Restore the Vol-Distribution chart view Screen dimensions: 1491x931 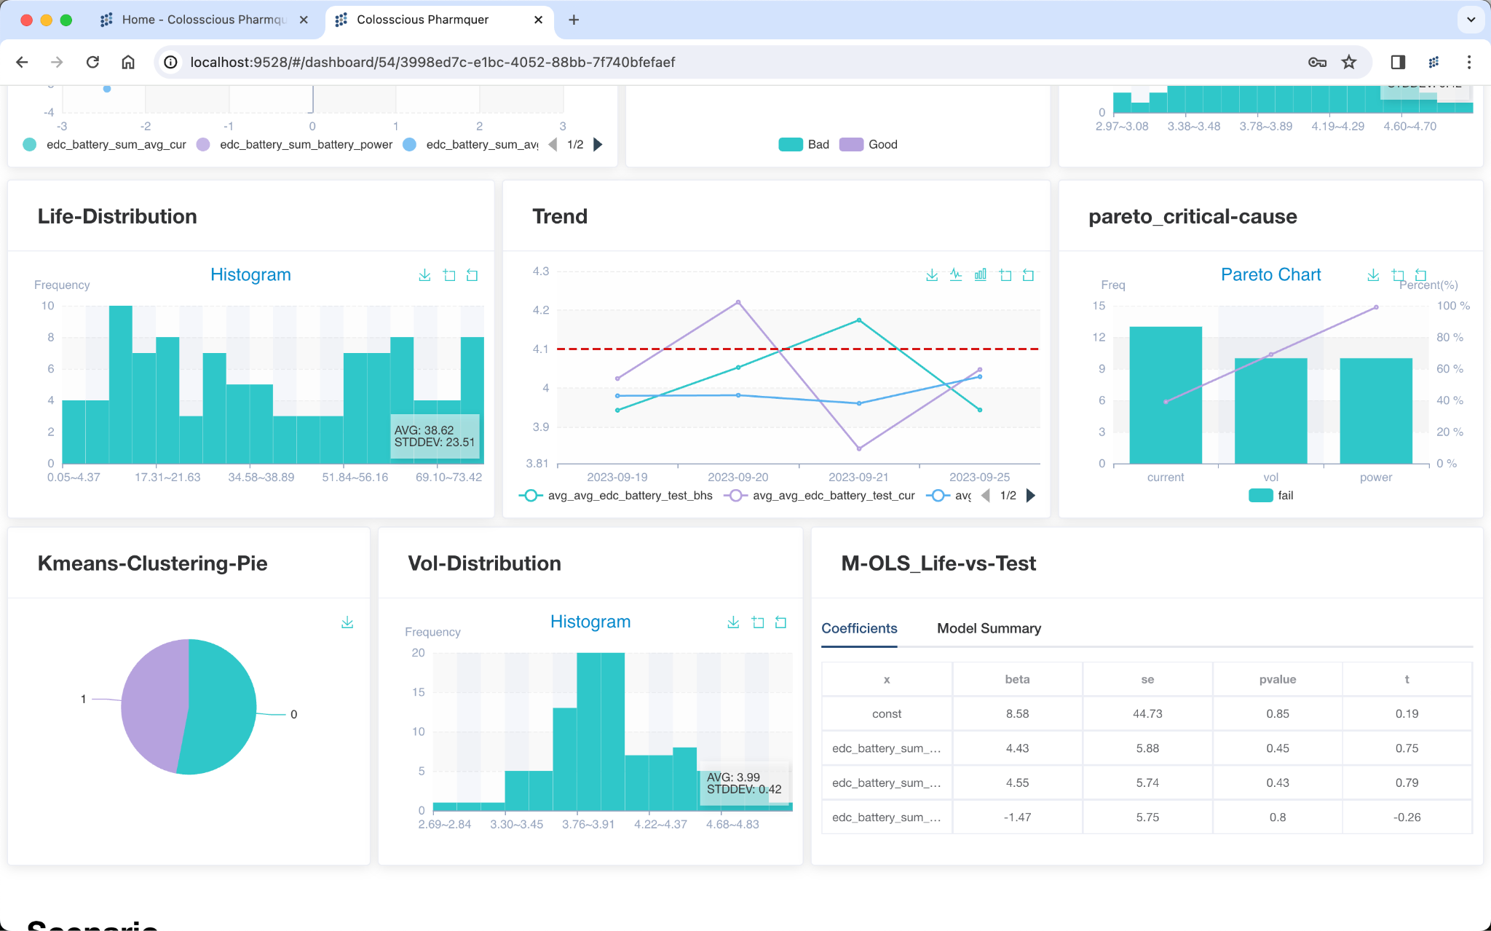[x=780, y=622]
